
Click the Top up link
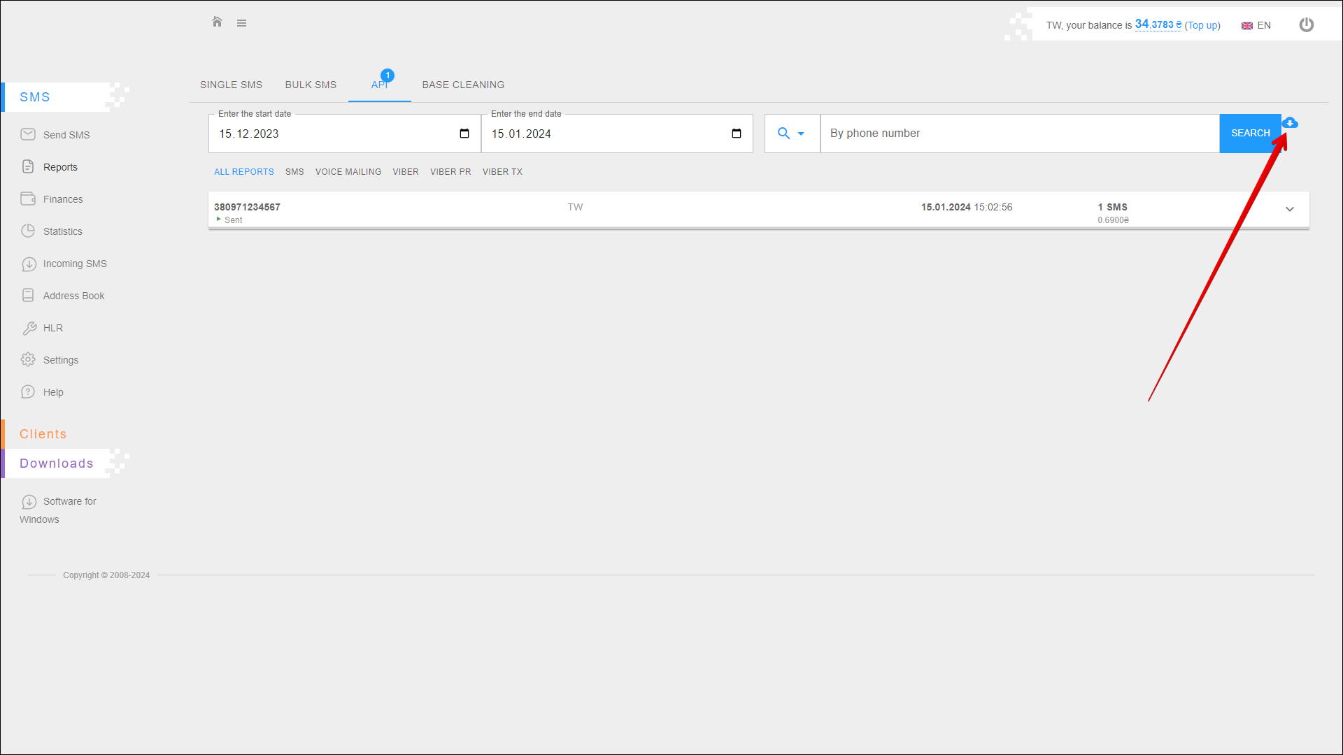click(1202, 25)
